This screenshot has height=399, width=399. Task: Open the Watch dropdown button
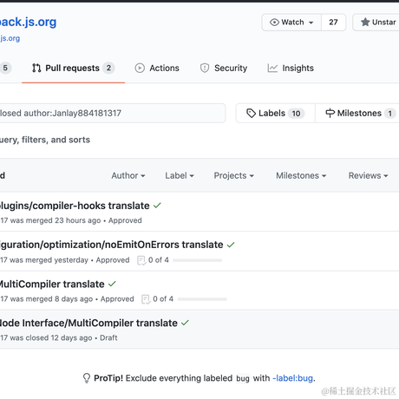[291, 23]
